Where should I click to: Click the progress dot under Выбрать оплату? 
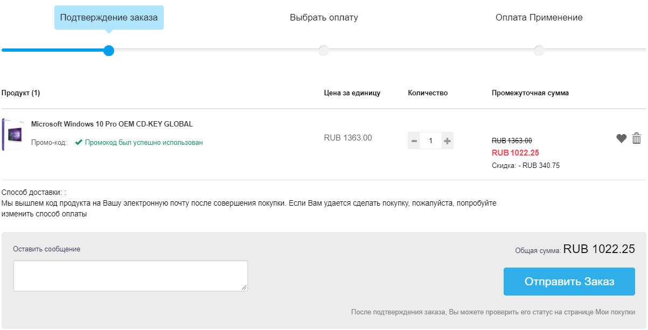(x=324, y=51)
